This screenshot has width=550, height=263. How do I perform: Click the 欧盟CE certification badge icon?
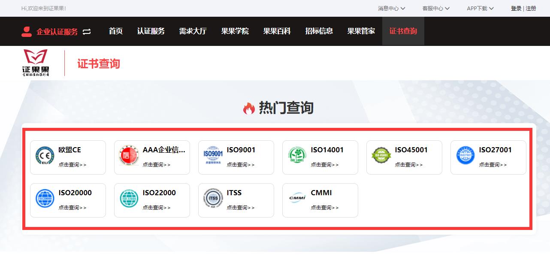[x=45, y=156]
